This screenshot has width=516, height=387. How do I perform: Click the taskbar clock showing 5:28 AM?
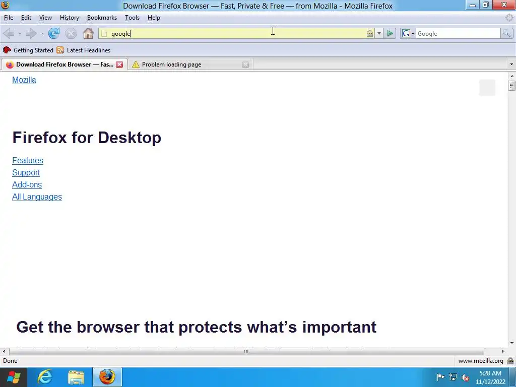tap(490, 377)
